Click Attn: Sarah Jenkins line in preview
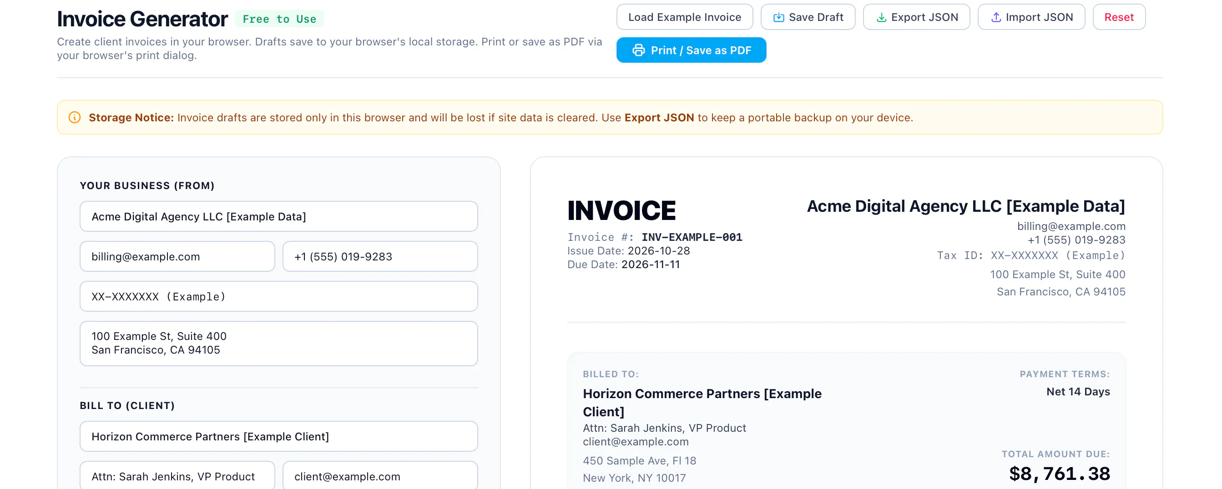The image size is (1222, 489). point(664,428)
